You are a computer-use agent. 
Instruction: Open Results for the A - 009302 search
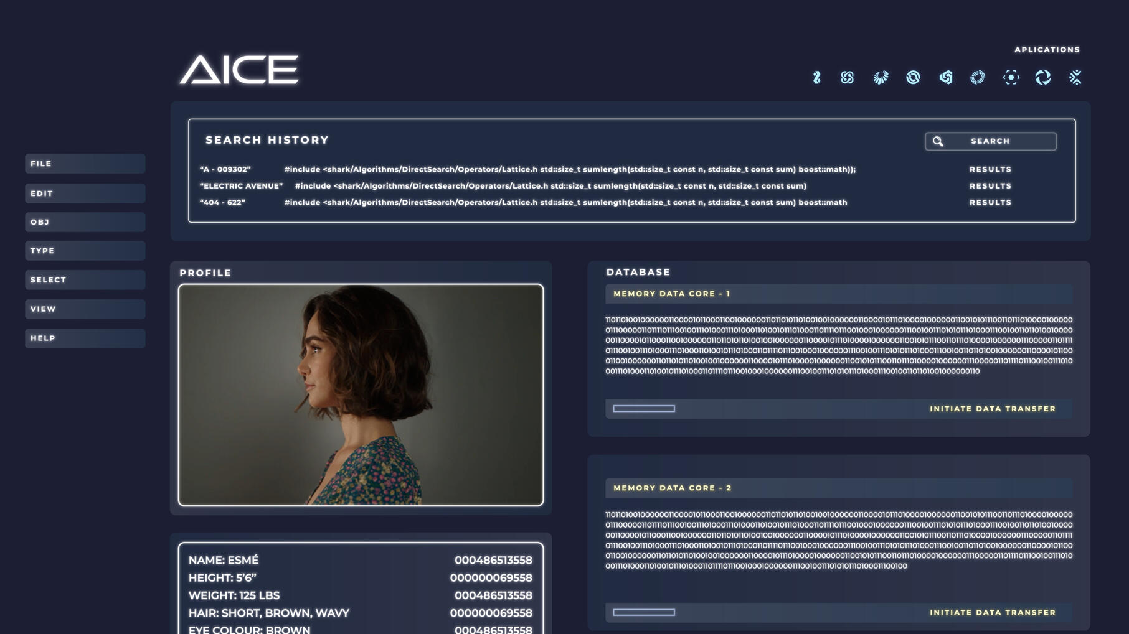click(x=990, y=169)
